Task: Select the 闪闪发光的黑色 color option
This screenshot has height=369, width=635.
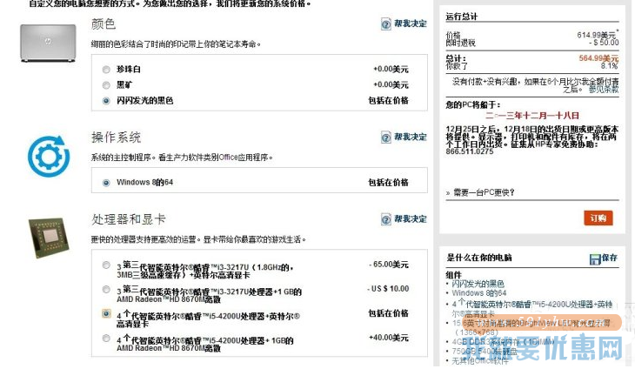Action: [106, 100]
